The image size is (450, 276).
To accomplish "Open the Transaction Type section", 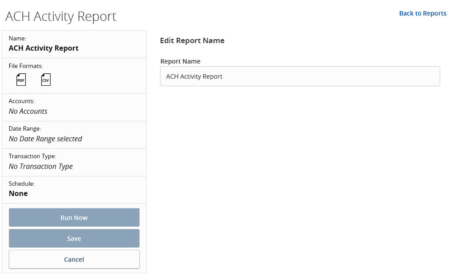I will [x=74, y=162].
